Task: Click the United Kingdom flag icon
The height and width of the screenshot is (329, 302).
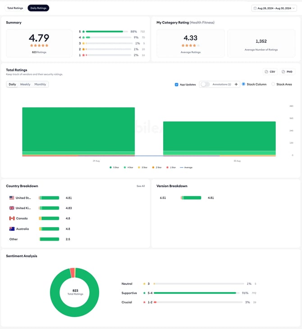Action: [12, 208]
